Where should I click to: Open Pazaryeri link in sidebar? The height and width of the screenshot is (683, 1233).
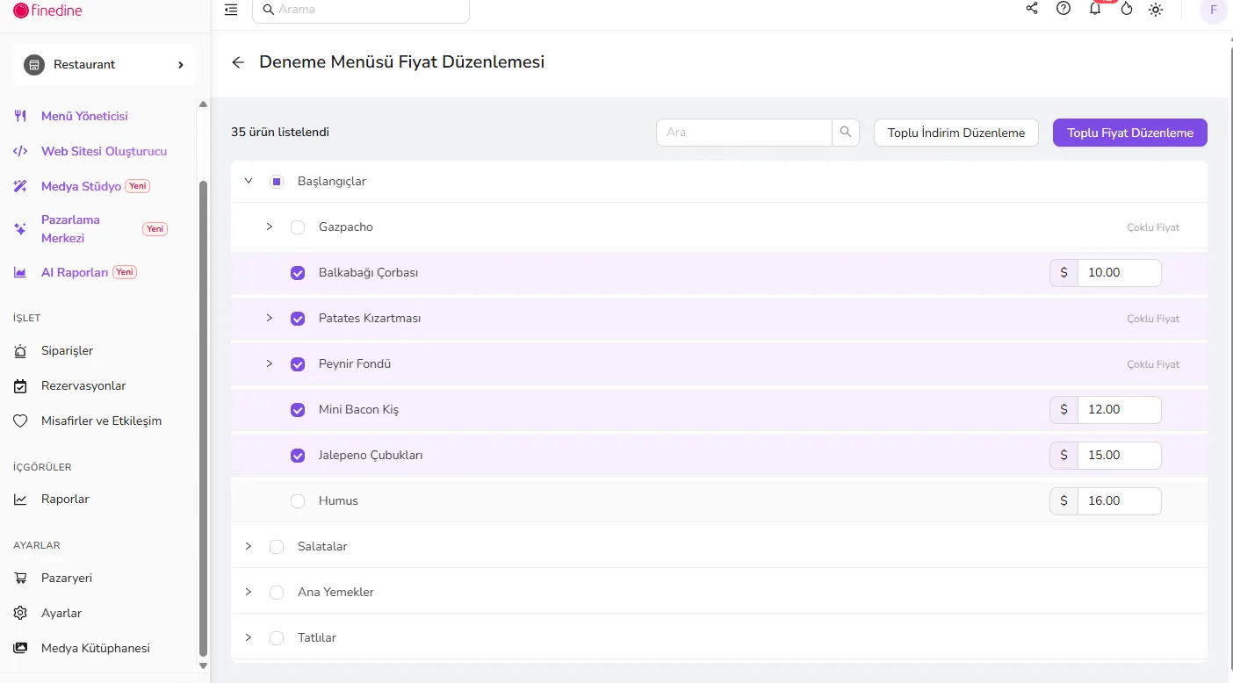[67, 579]
